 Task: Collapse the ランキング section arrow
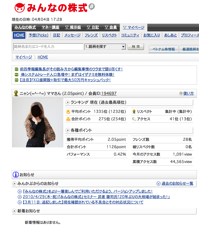[x=68, y=102]
